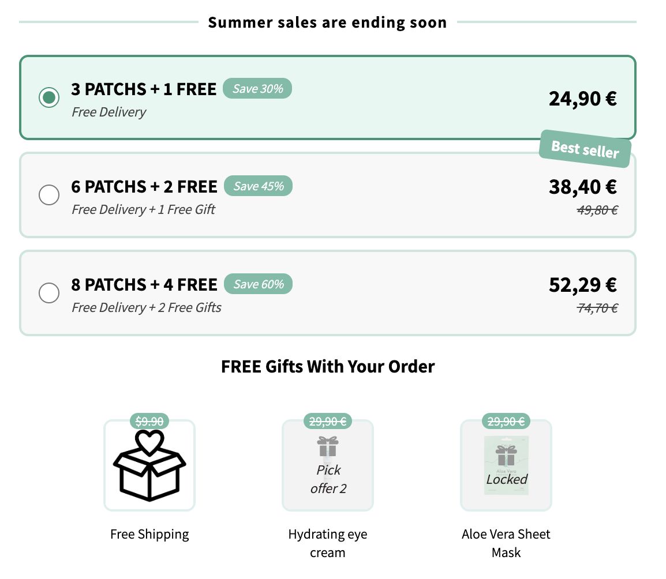Screen dimensions: 666x579
Task: Open the "Pick offer 2" gift selector
Action: click(x=327, y=479)
